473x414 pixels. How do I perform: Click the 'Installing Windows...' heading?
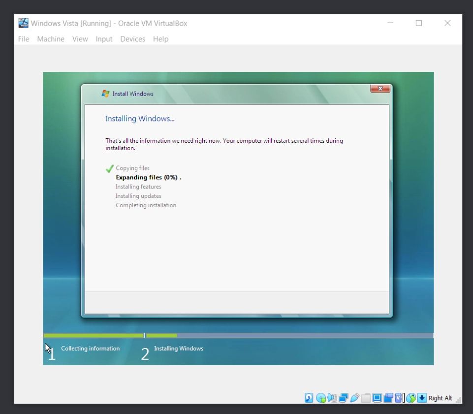point(140,119)
